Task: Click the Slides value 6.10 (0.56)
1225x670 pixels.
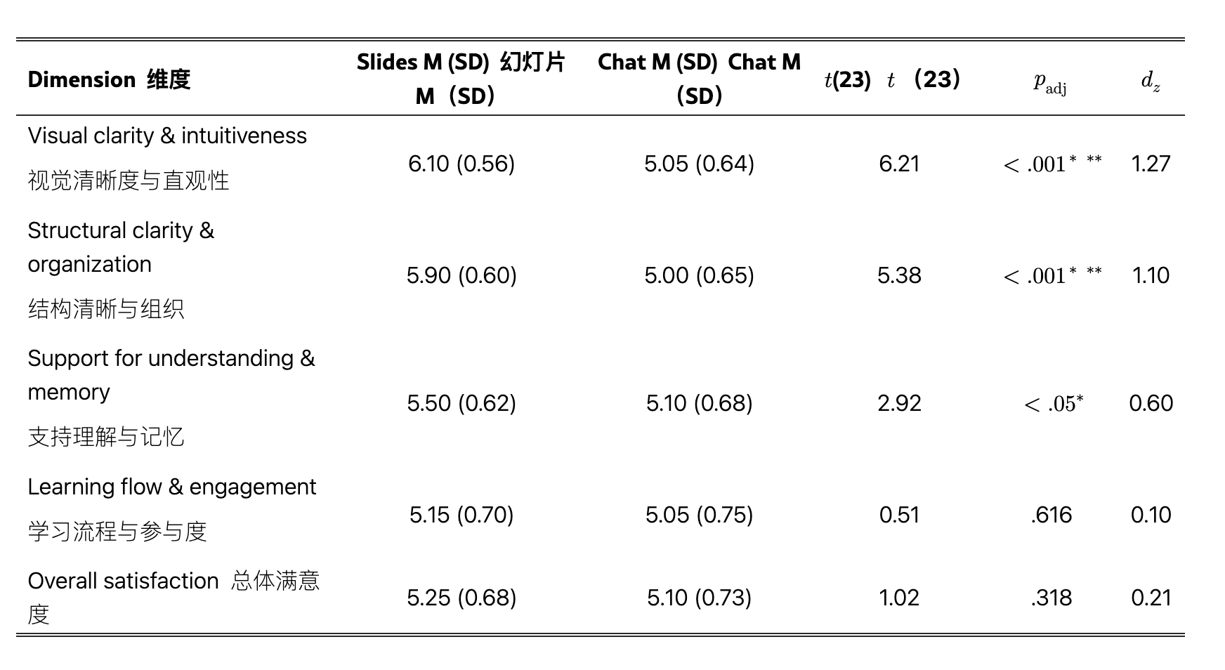Action: 461,164
